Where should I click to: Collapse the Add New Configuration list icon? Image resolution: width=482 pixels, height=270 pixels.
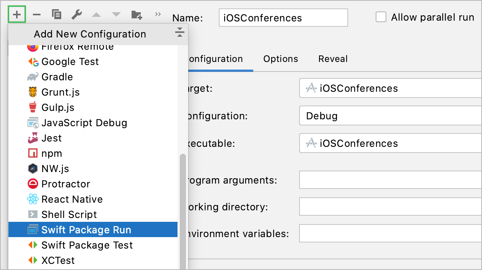(179, 33)
